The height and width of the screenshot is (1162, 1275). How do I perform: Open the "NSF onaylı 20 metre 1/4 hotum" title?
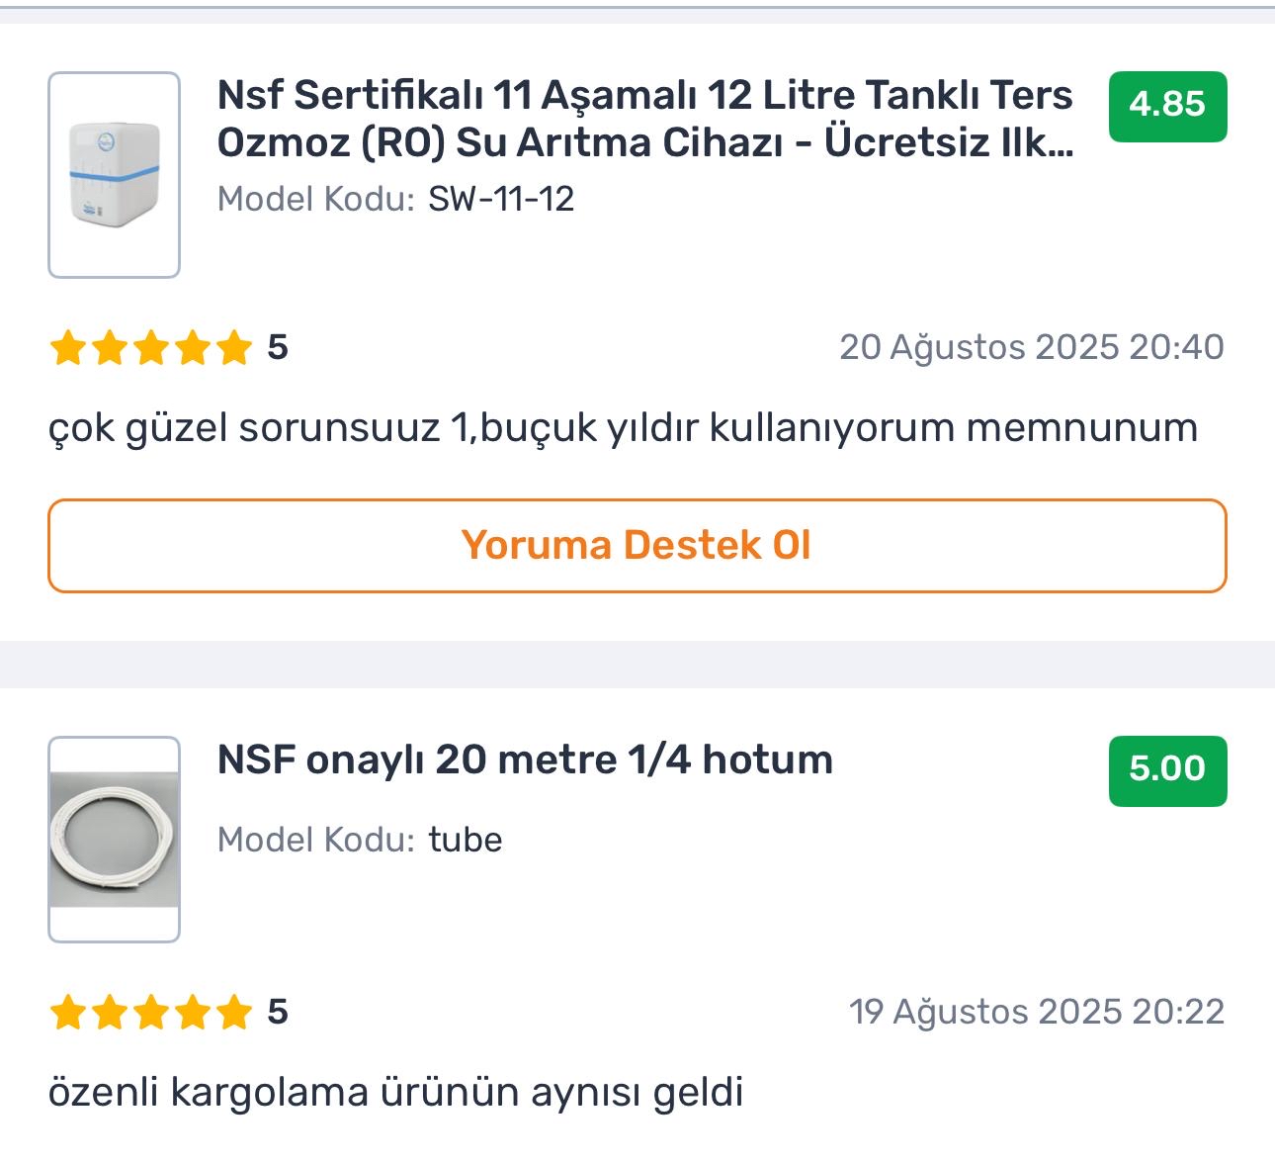tap(525, 760)
